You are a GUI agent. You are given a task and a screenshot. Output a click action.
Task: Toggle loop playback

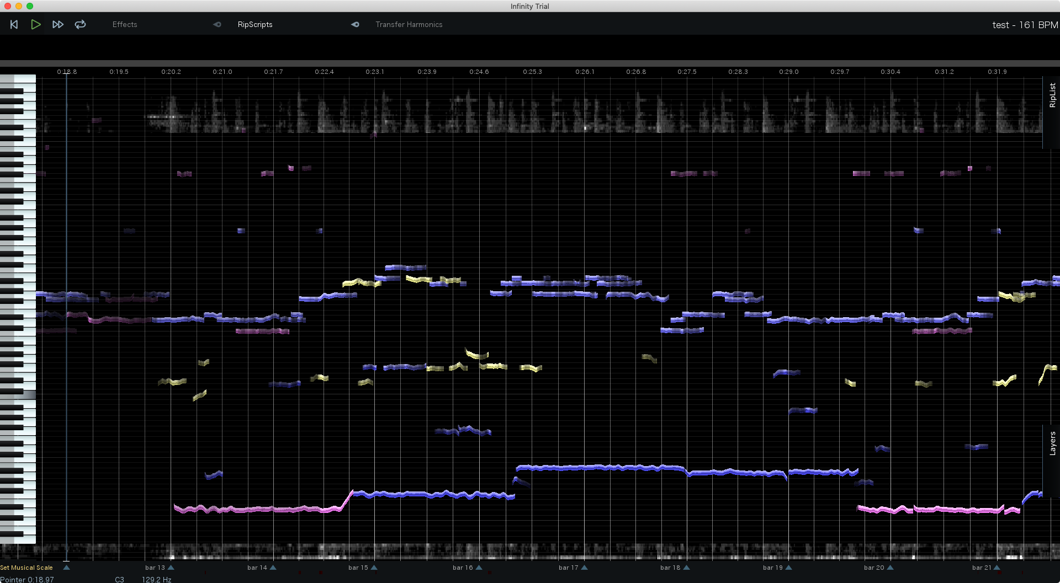point(80,24)
